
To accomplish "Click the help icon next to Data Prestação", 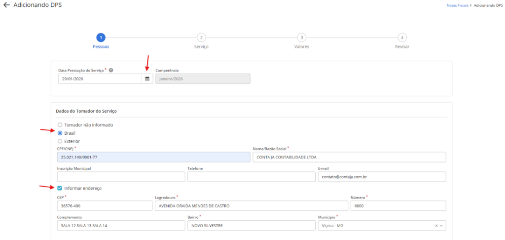I will [x=111, y=70].
